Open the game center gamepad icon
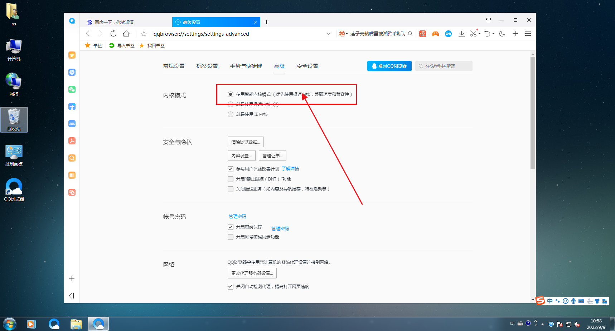The height and width of the screenshot is (331, 615). [435, 34]
